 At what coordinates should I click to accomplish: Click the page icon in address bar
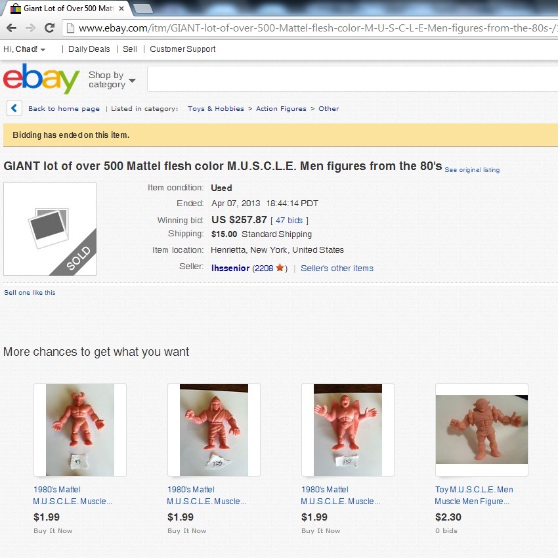click(70, 28)
